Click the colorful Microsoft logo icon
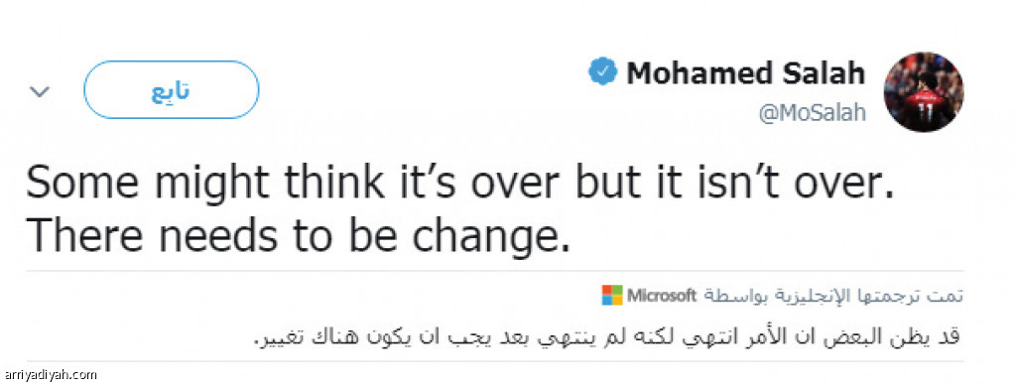 click(611, 296)
